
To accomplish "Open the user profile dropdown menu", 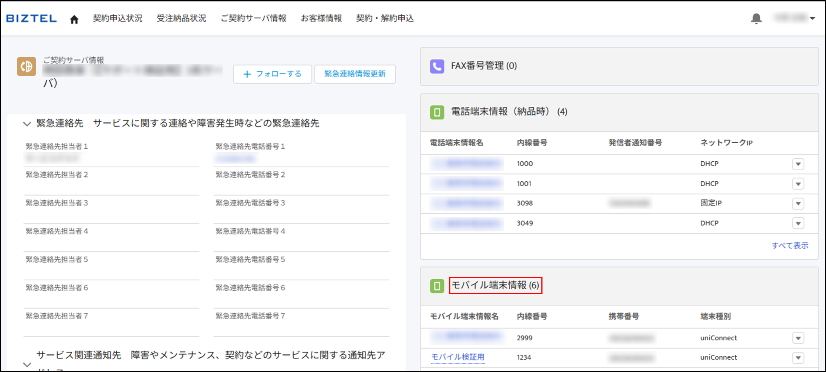I will point(794,18).
